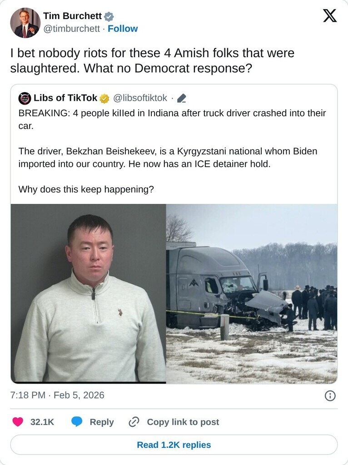Click the @timburchett handle
The height and width of the screenshot is (465, 348).
click(x=71, y=29)
